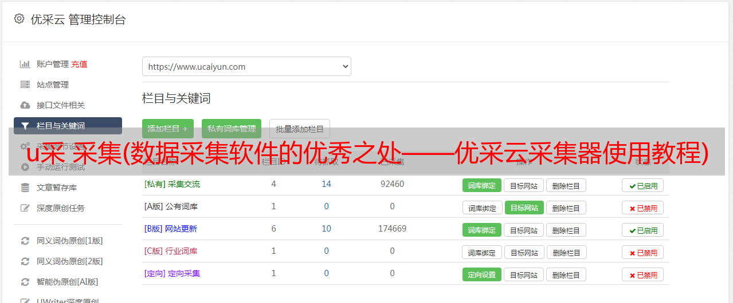Click 目标网站 in the 定向采集 row
733x303 pixels.
pos(524,274)
